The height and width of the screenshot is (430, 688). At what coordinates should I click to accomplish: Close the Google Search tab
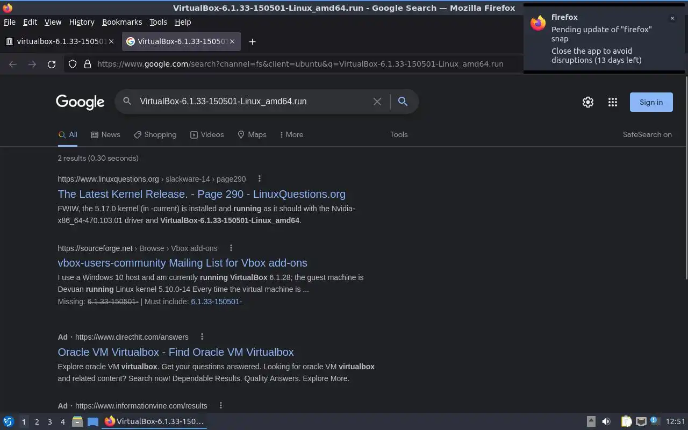pos(232,41)
